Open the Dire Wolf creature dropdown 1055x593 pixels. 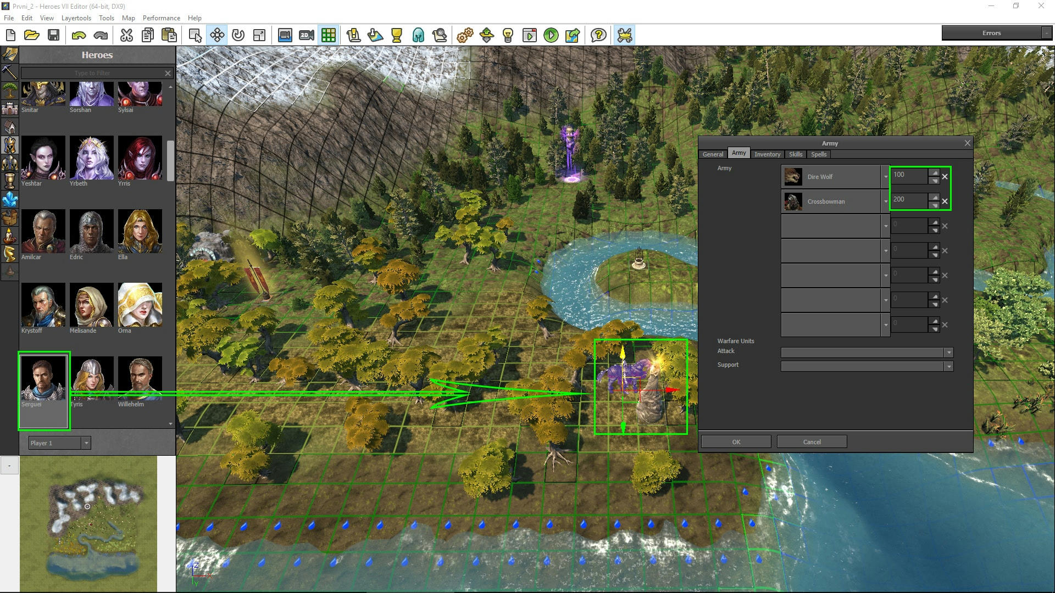point(885,177)
